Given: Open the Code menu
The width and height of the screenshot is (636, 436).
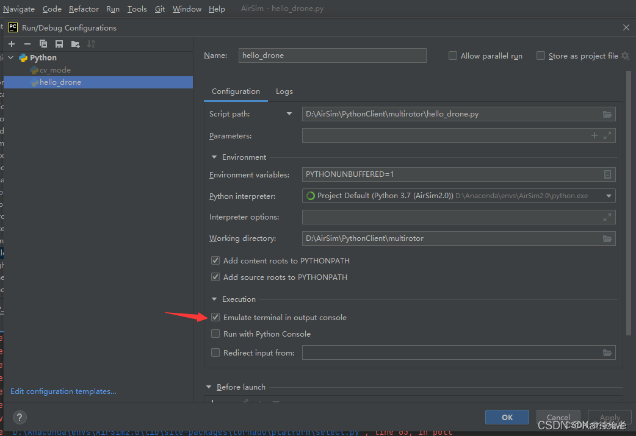Looking at the screenshot, I should click(52, 9).
